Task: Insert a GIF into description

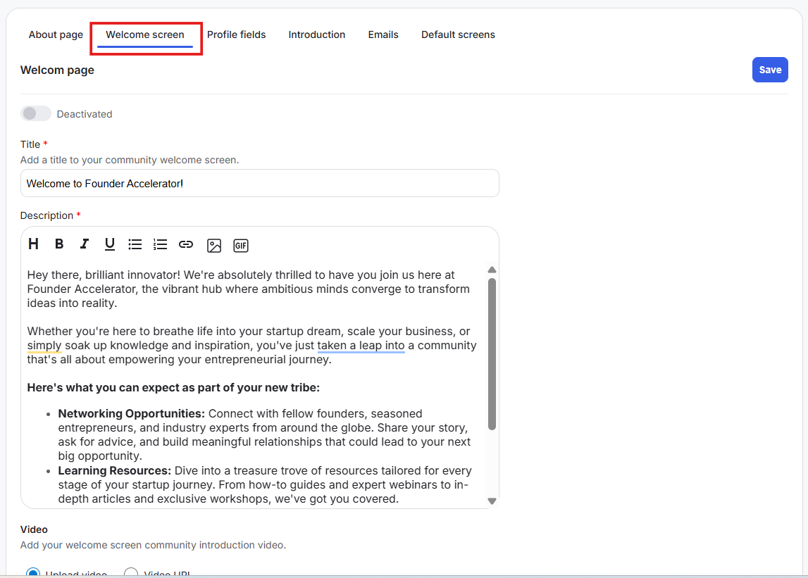Action: tap(241, 246)
